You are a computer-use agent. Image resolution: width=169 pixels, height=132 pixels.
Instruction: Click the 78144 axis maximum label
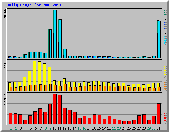point(5,14)
